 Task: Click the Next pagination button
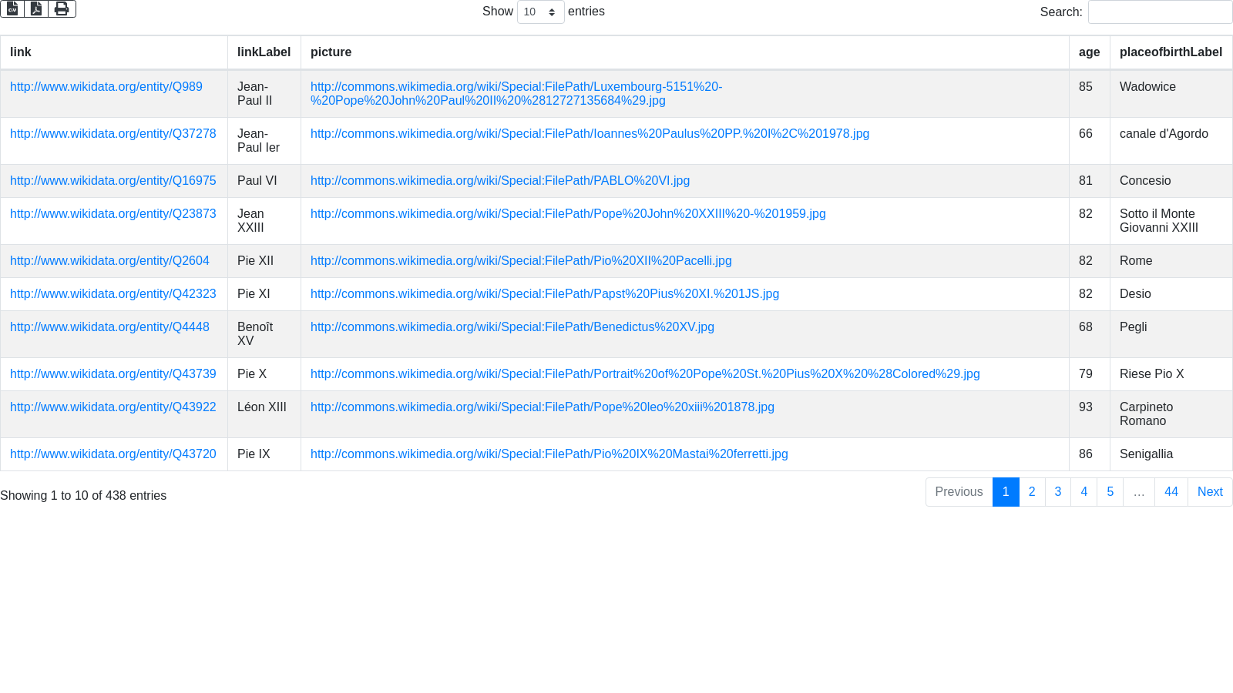pyautogui.click(x=1209, y=492)
